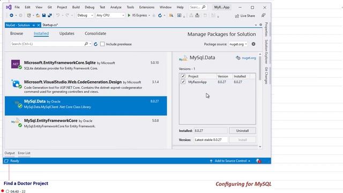Open the Version Latest stable 8.0.27 dropdown

point(211,140)
